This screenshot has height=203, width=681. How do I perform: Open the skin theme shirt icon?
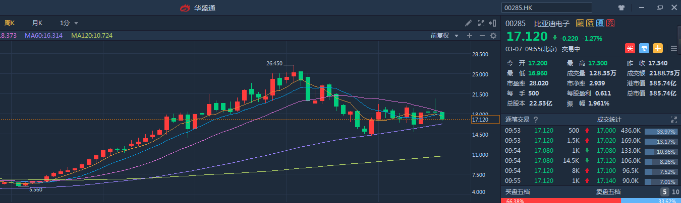pos(621,8)
